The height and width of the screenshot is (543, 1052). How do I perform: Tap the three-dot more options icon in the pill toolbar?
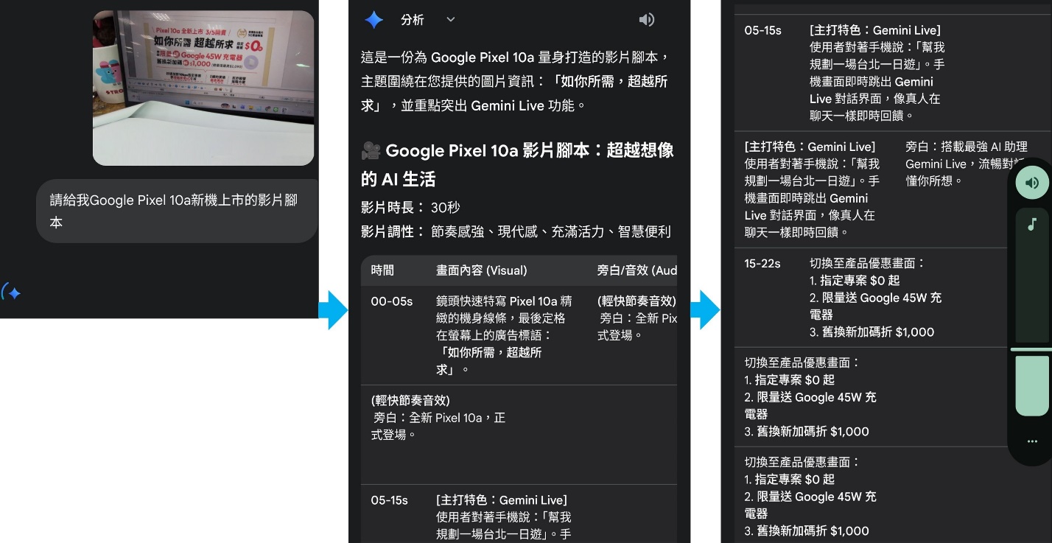point(1032,441)
